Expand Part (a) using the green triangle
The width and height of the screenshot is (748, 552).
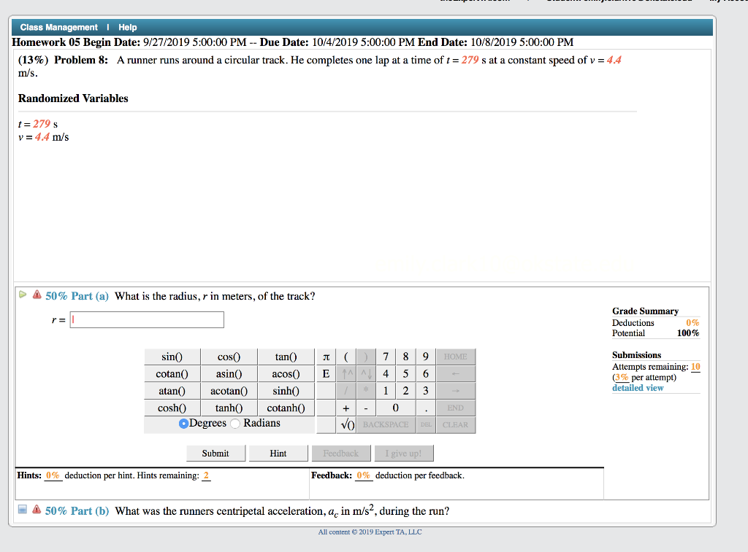(x=23, y=295)
